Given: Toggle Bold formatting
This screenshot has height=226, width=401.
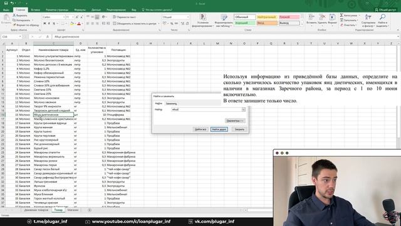Looking at the screenshot, I should pos(44,24).
